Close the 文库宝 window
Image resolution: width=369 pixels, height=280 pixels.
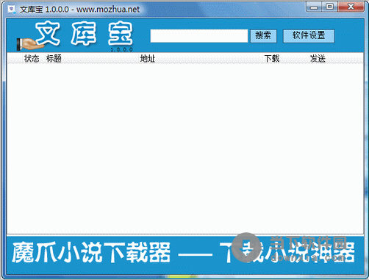click(x=351, y=7)
